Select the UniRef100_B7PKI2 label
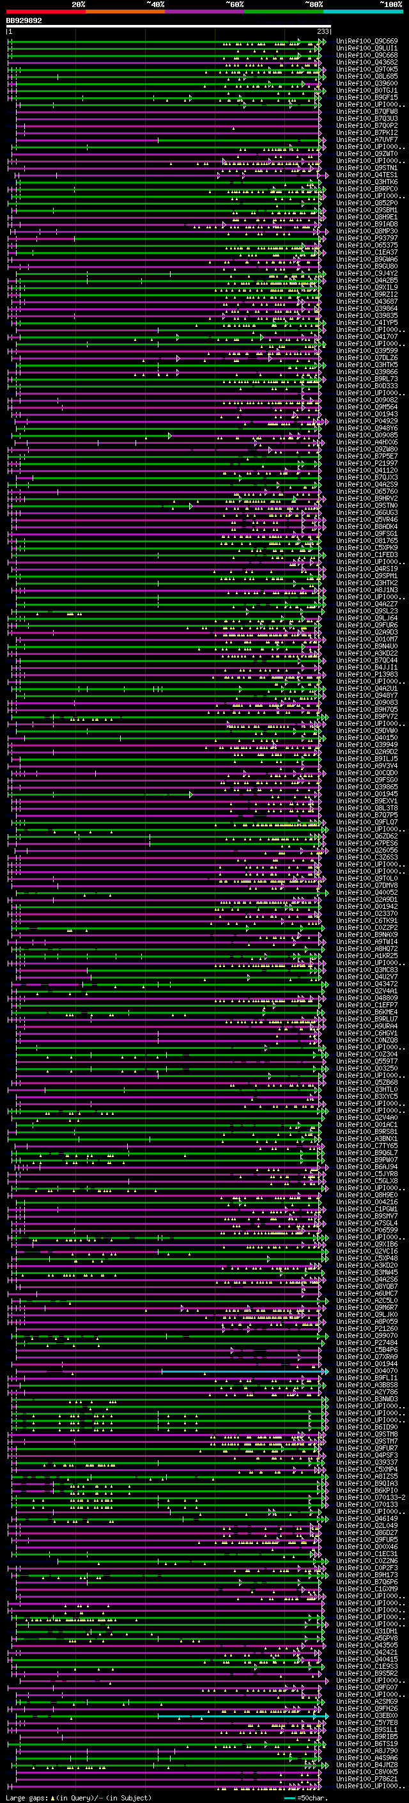The width and height of the screenshot is (409, 1803). pyautogui.click(x=366, y=132)
